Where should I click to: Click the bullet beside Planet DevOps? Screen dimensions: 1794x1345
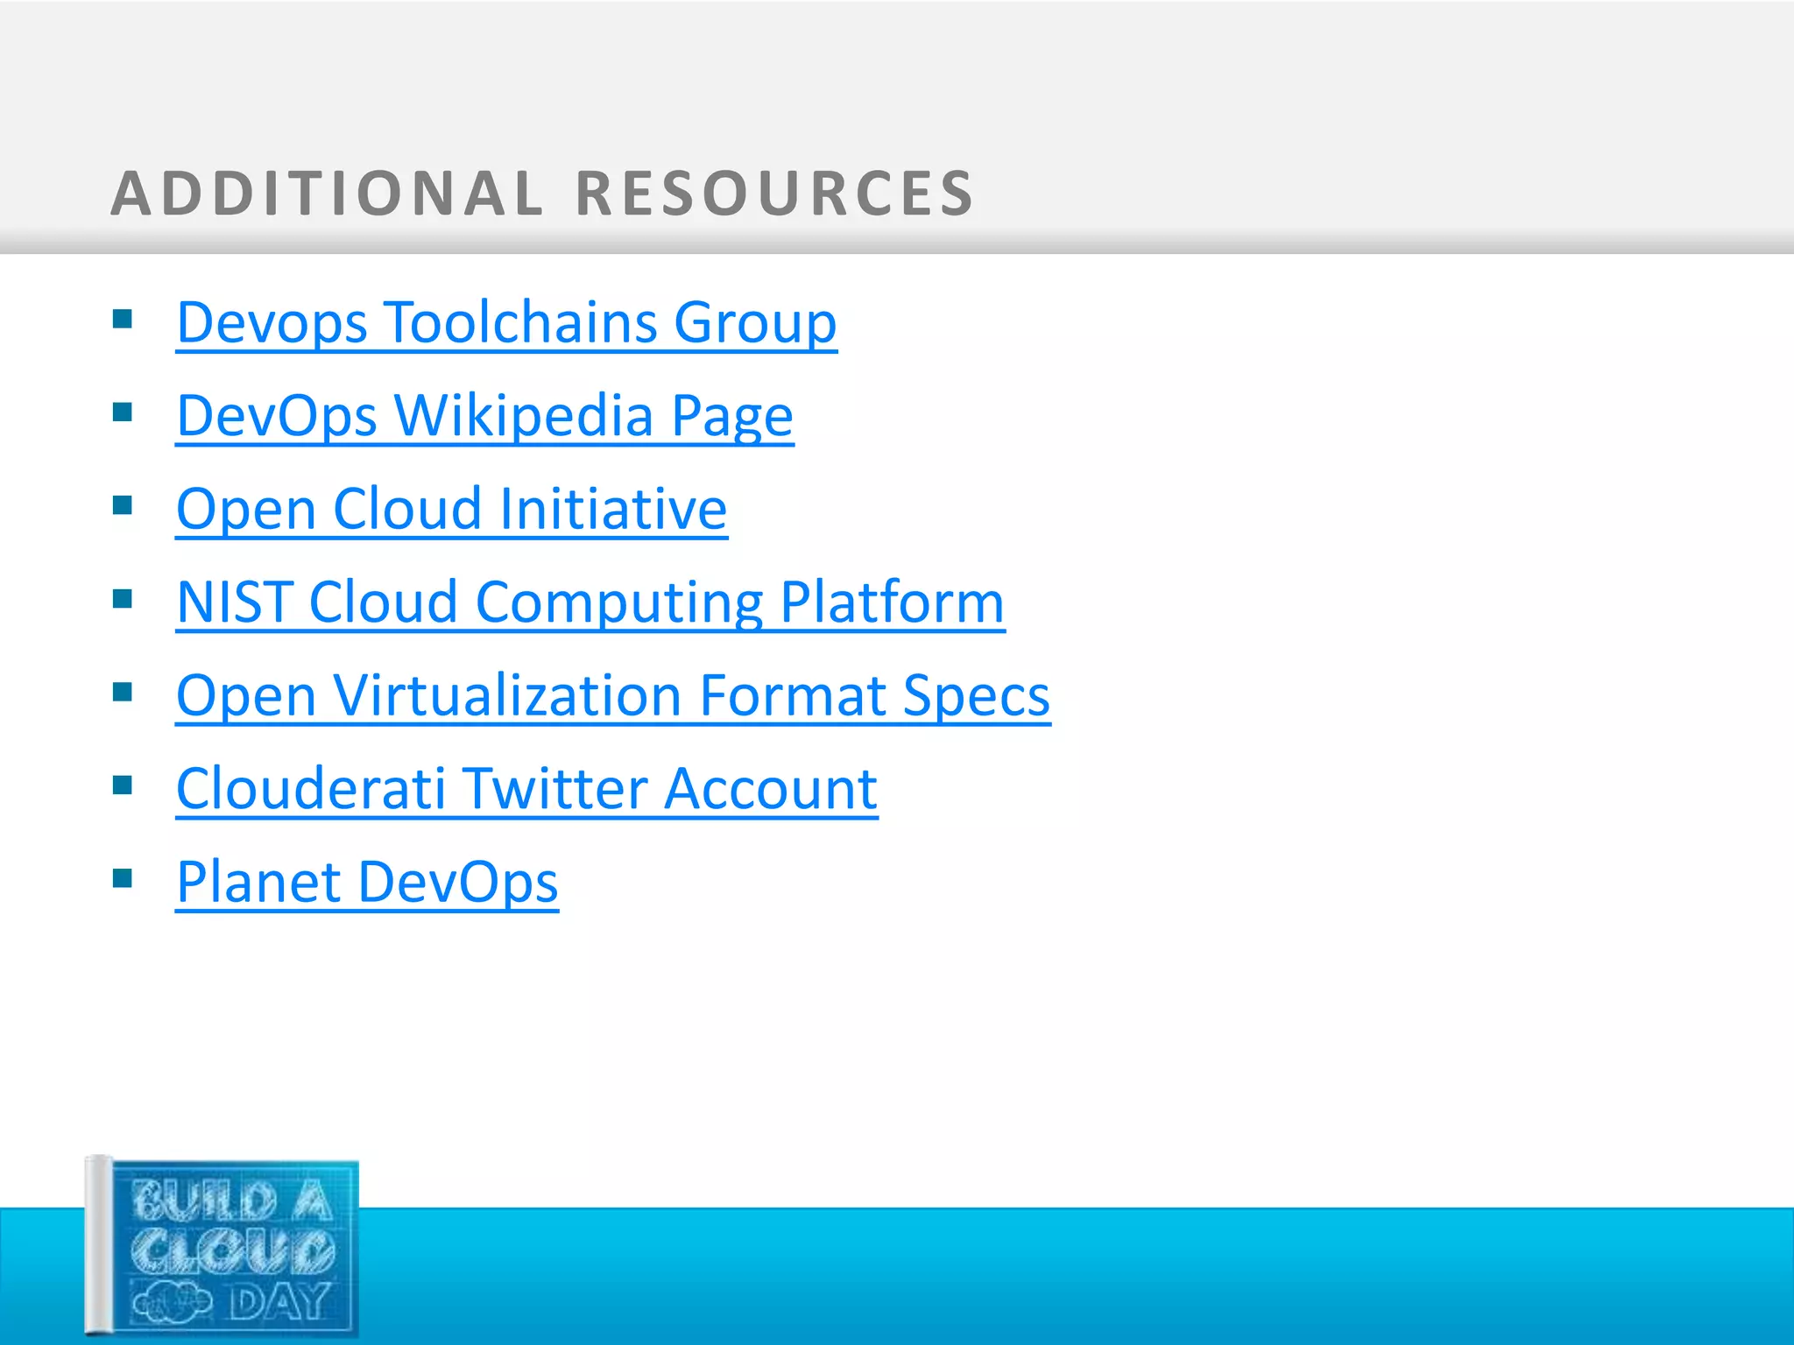click(x=123, y=878)
